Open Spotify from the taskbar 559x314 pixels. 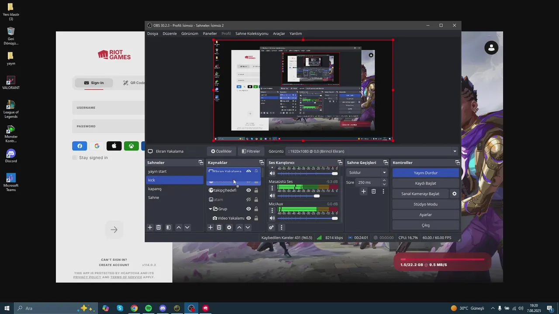[x=148, y=308]
